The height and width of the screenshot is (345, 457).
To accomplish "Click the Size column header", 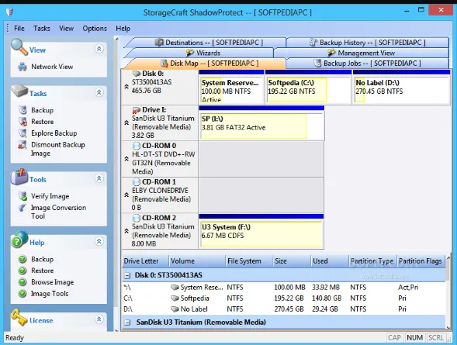I will pos(292,260).
